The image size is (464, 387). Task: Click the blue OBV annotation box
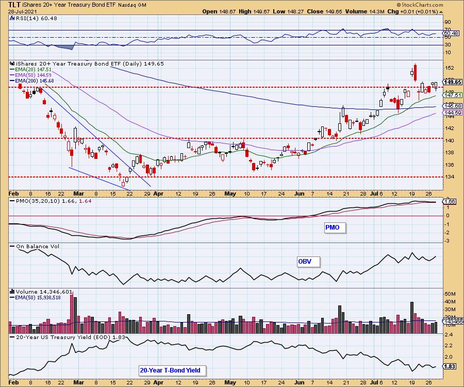pyautogui.click(x=308, y=262)
